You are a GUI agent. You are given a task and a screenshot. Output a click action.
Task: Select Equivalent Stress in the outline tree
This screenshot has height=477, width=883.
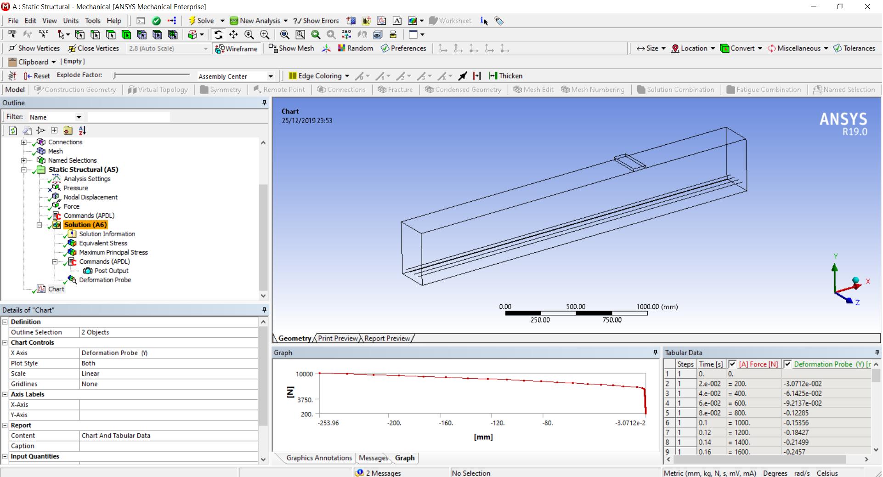(103, 243)
